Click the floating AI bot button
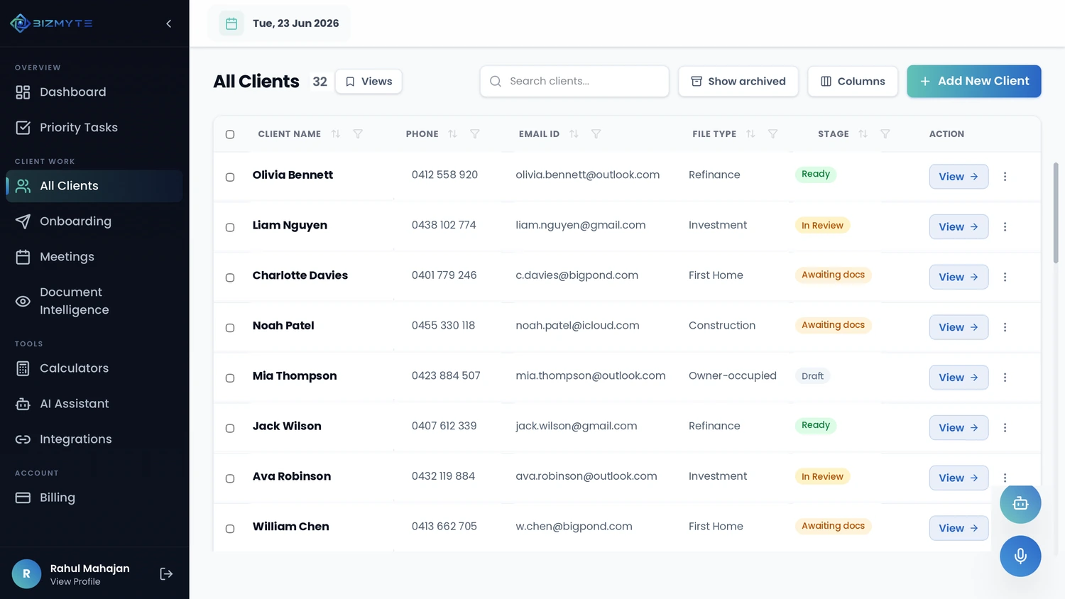 1020,503
